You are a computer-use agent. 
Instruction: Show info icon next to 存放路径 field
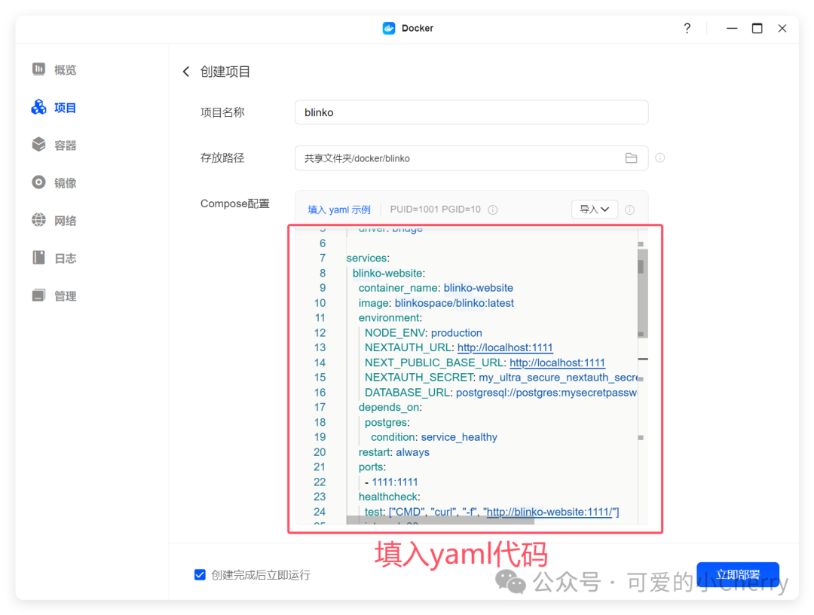pos(659,158)
